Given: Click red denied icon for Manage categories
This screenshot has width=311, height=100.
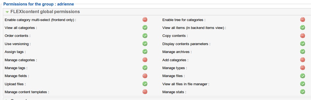Looking at the screenshot, I should click(x=145, y=60).
